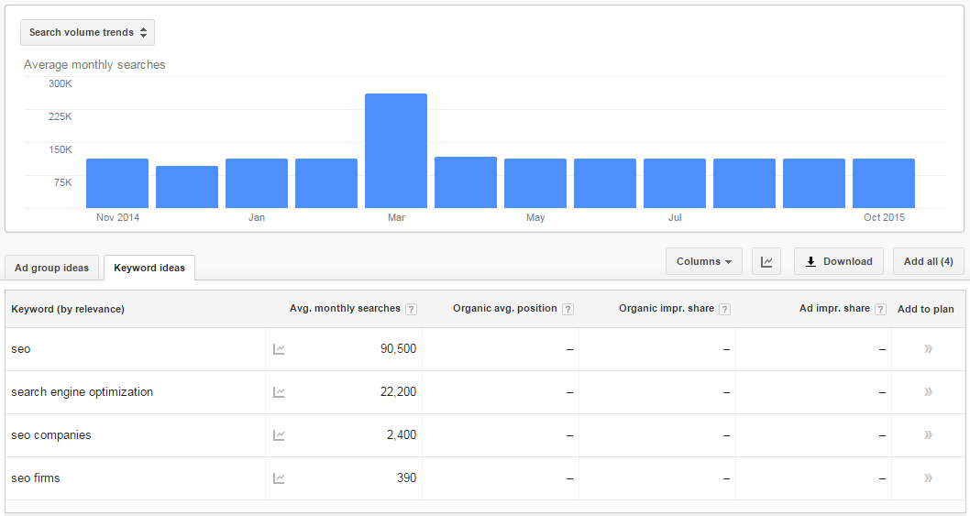Open the trend chart icon for 'seo'

(x=279, y=349)
